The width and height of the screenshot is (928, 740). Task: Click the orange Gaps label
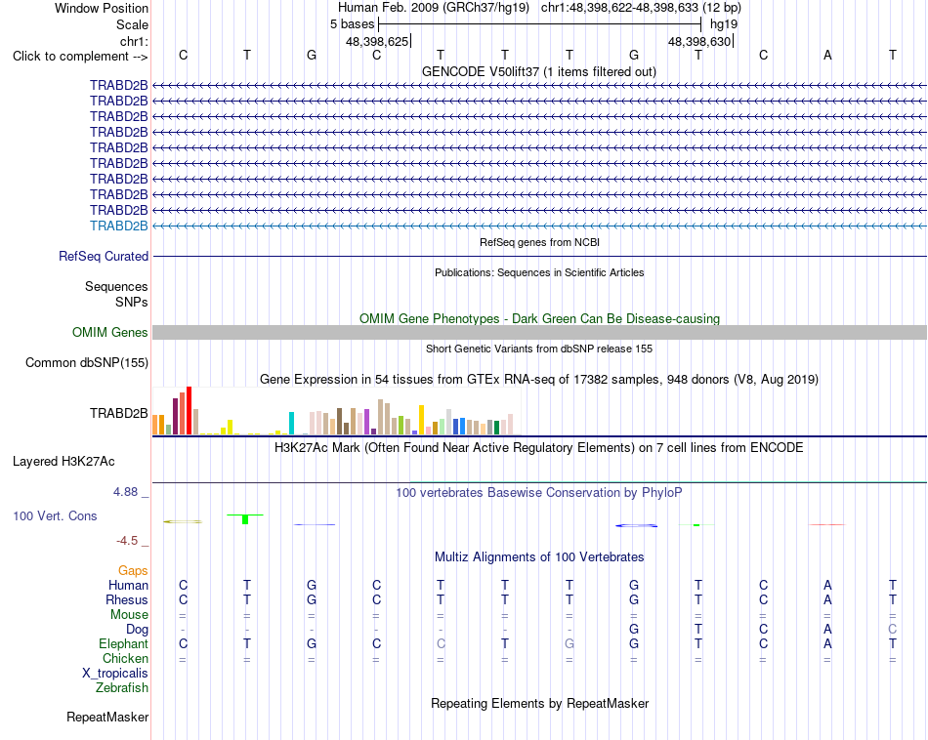tap(133, 570)
